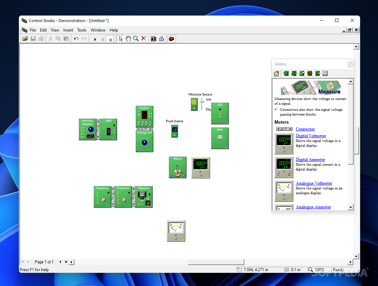
Task: Select the Thyristor block
Action: (144, 197)
